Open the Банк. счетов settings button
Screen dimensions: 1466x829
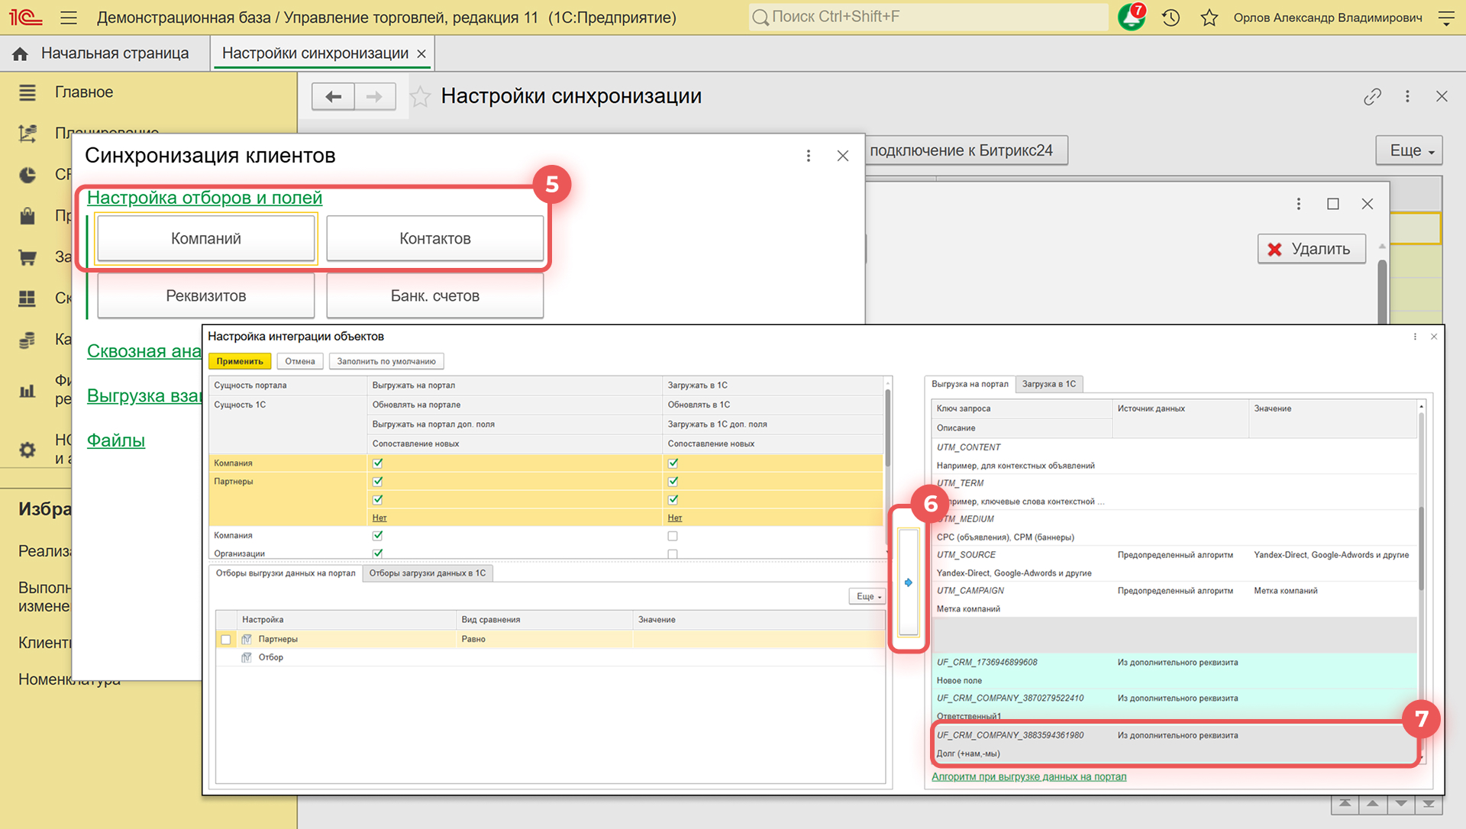(435, 296)
